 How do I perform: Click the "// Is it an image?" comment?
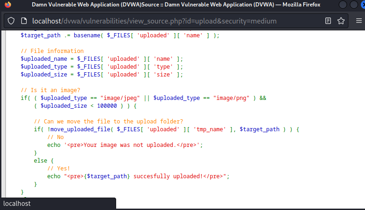(x=50, y=90)
